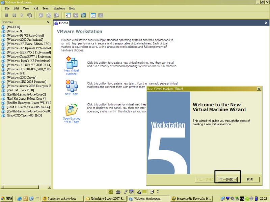Click the Suspend pause toolbar icon
The image size is (270, 202).
click(14, 15)
